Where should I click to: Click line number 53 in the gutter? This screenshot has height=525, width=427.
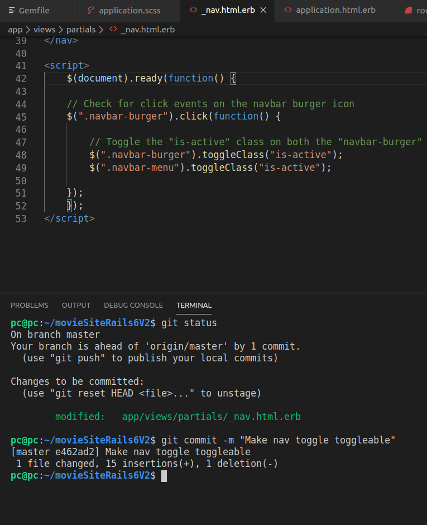pyautogui.click(x=21, y=219)
